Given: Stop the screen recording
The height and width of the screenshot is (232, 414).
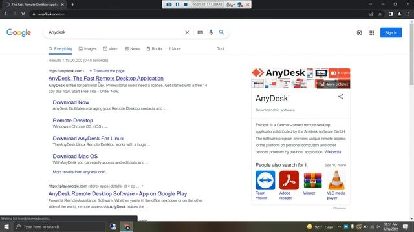Looking at the screenshot, I should [x=186, y=5].
